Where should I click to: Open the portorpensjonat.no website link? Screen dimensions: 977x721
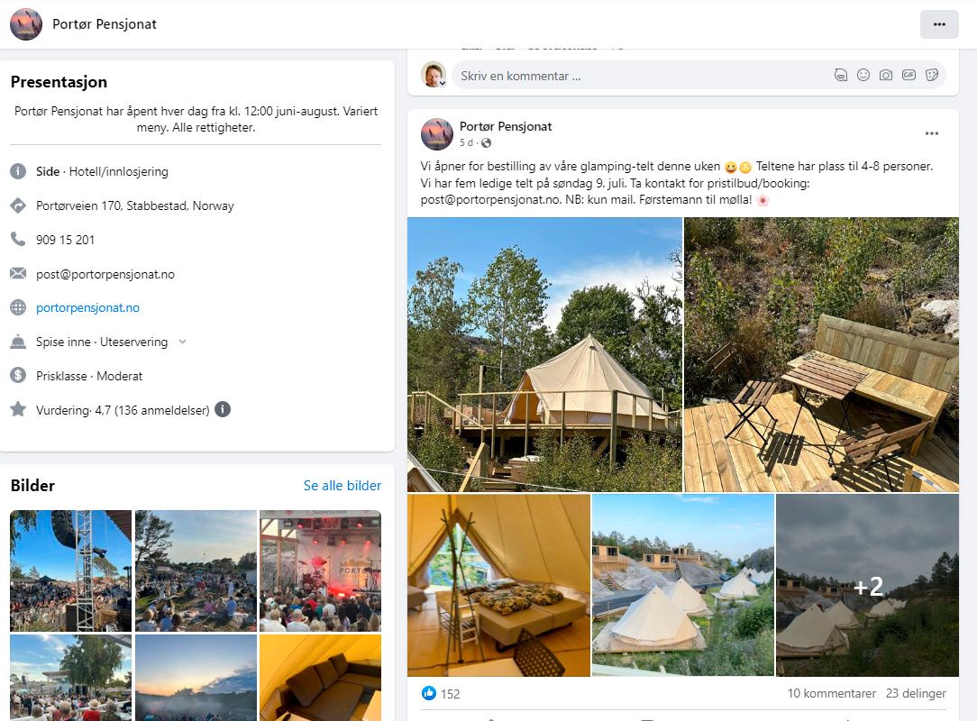[87, 307]
